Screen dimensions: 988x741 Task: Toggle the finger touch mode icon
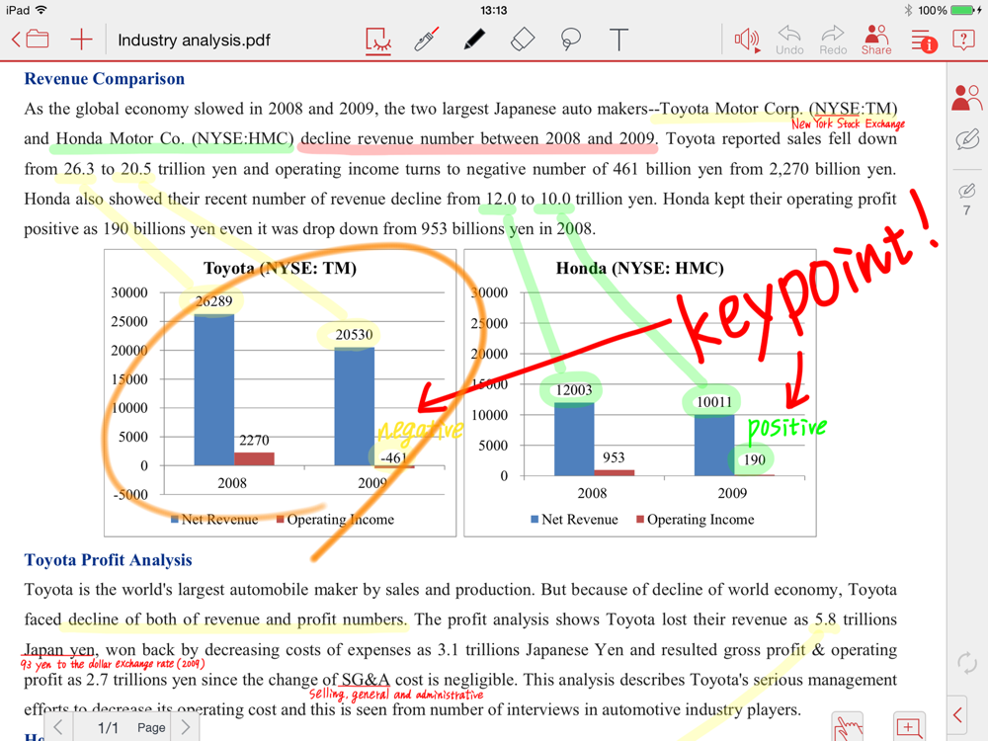848,727
